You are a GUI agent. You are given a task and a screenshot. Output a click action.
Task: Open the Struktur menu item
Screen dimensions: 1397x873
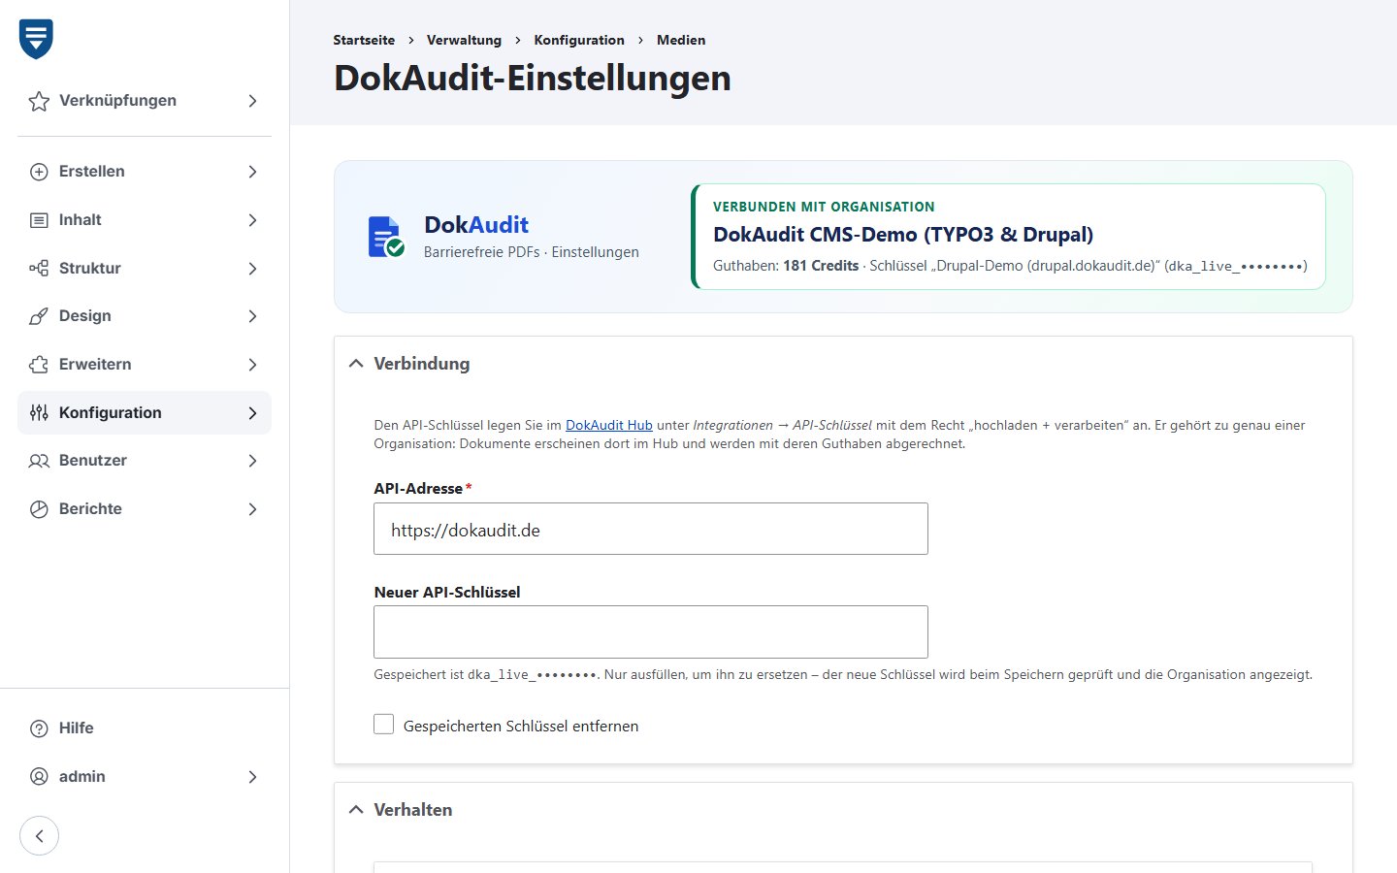(x=145, y=268)
